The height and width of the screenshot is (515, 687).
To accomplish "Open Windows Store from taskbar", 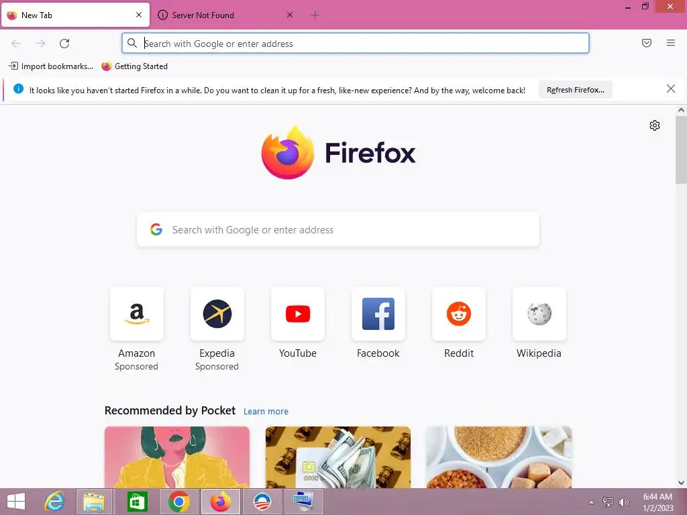I will (x=137, y=502).
